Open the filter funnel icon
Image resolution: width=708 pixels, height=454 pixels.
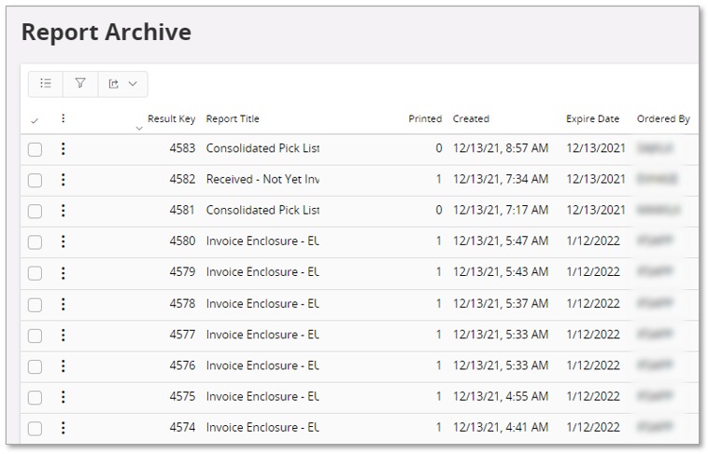(80, 84)
